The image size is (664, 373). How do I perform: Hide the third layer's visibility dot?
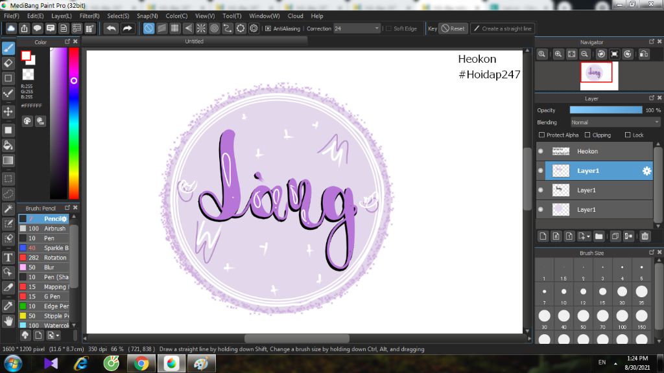(x=541, y=190)
